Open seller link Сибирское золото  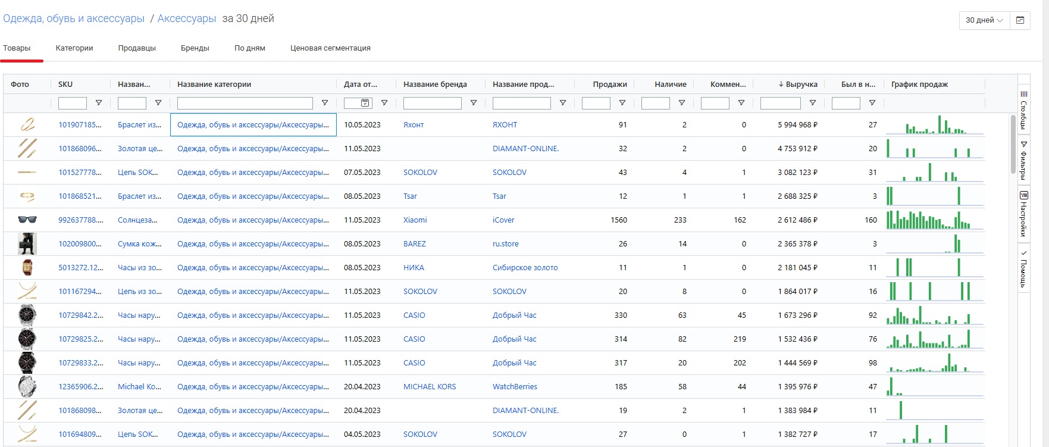click(525, 268)
